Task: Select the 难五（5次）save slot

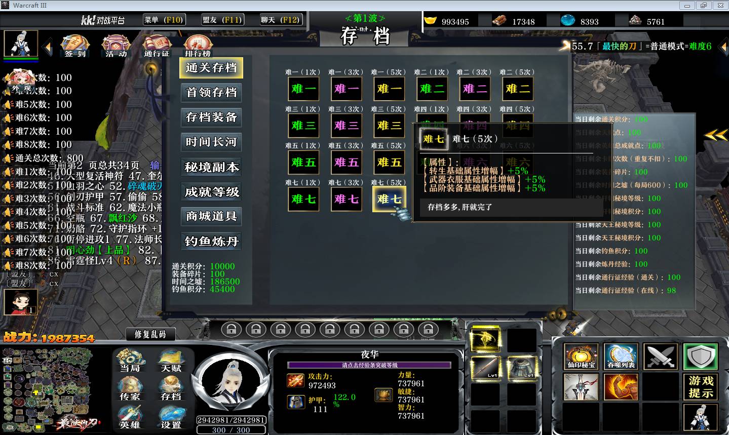Action: 389,163
